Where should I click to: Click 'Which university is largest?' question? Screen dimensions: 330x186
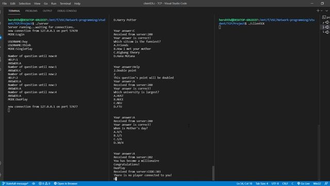coord(136,92)
